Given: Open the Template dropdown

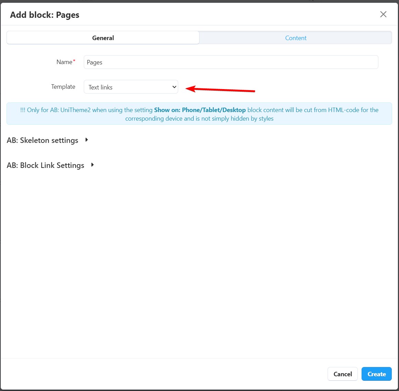Looking at the screenshot, I should [130, 87].
